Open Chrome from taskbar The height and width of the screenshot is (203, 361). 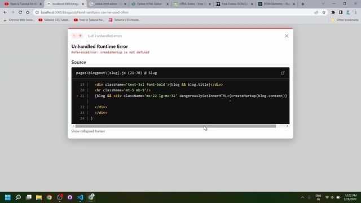click(49, 197)
